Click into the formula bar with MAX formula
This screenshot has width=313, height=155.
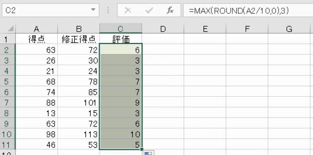(x=248, y=10)
